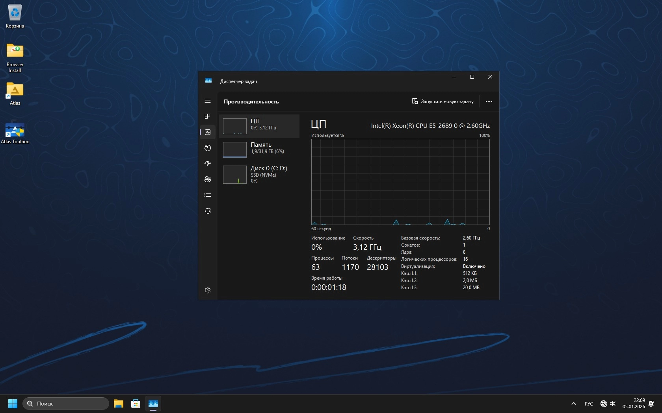
Task: Select the Диск 0 (C: D:) entry
Action: click(x=259, y=174)
